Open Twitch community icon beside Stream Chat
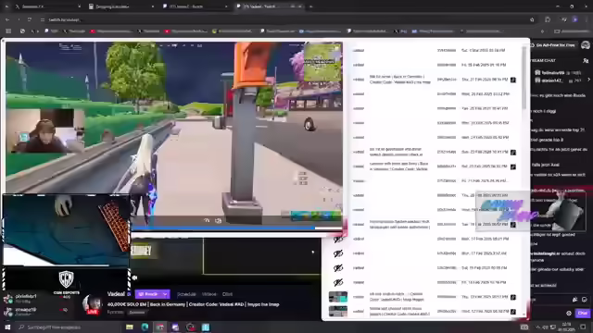 pos(586,60)
